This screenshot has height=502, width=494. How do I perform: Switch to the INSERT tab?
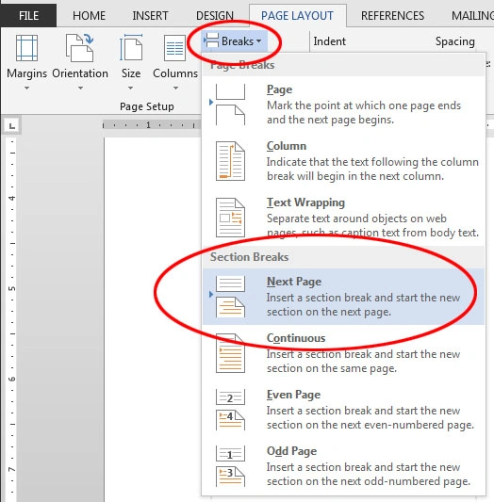click(150, 16)
